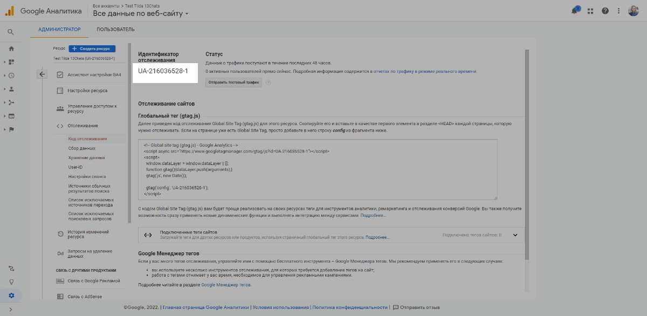This screenshot has width=647, height=316.
Task: Open Customization dashboards icon in sidebar
Action: [11, 62]
